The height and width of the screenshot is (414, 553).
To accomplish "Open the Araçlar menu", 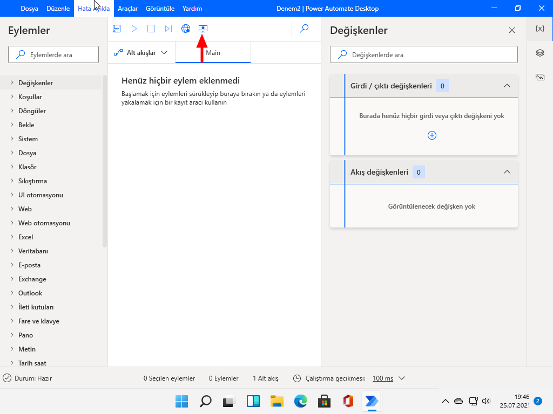I will (127, 8).
